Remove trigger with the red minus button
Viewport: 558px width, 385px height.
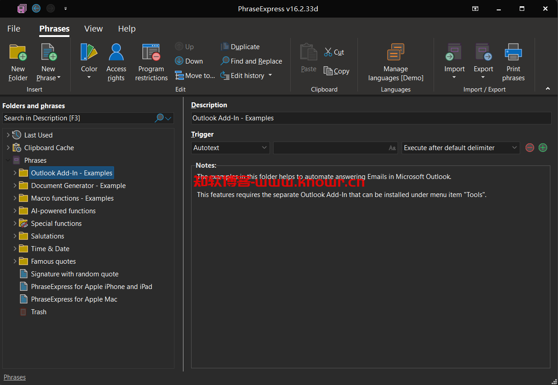(x=530, y=148)
